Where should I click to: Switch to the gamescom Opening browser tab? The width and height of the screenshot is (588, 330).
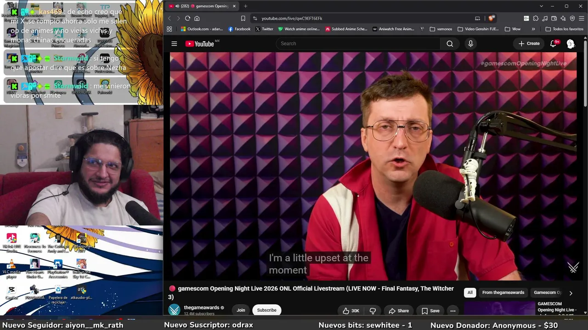203,6
